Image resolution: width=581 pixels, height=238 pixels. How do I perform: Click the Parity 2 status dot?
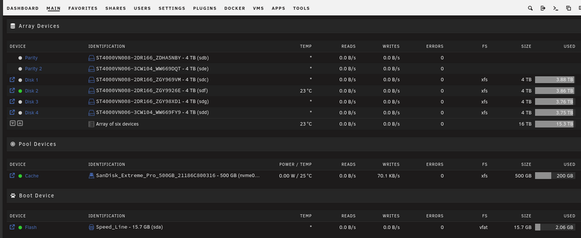click(x=20, y=69)
